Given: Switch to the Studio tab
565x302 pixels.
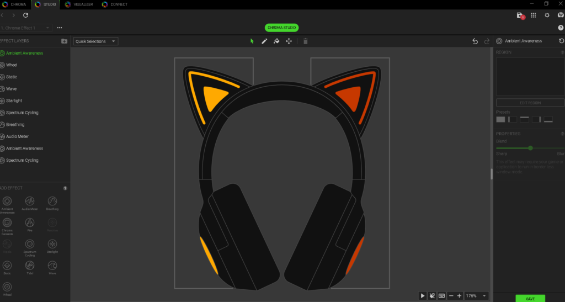Looking at the screenshot, I should 45,4.
